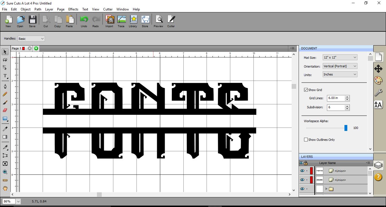Open the zoom percentage dropdown
The height and width of the screenshot is (207, 386).
pos(18,201)
